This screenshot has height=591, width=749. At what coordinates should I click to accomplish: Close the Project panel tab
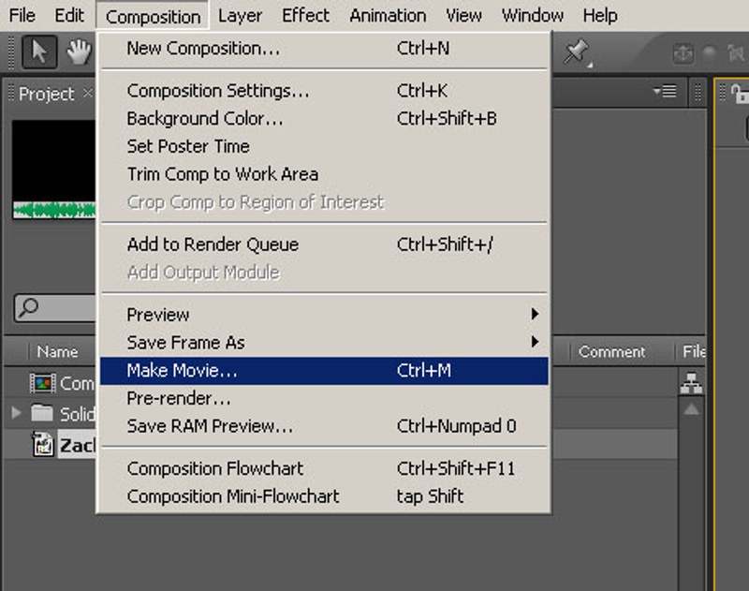pyautogui.click(x=88, y=94)
